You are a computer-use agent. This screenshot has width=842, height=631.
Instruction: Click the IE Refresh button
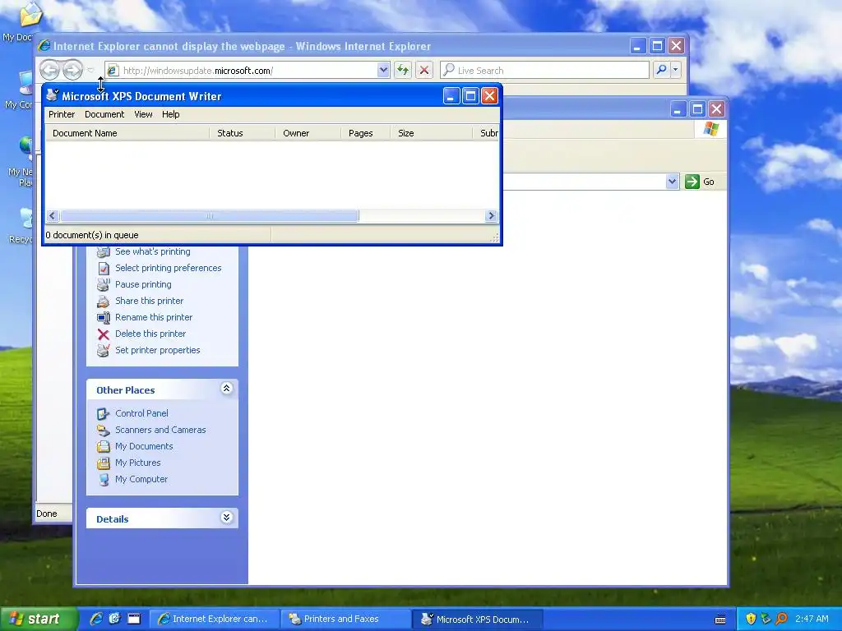[403, 70]
